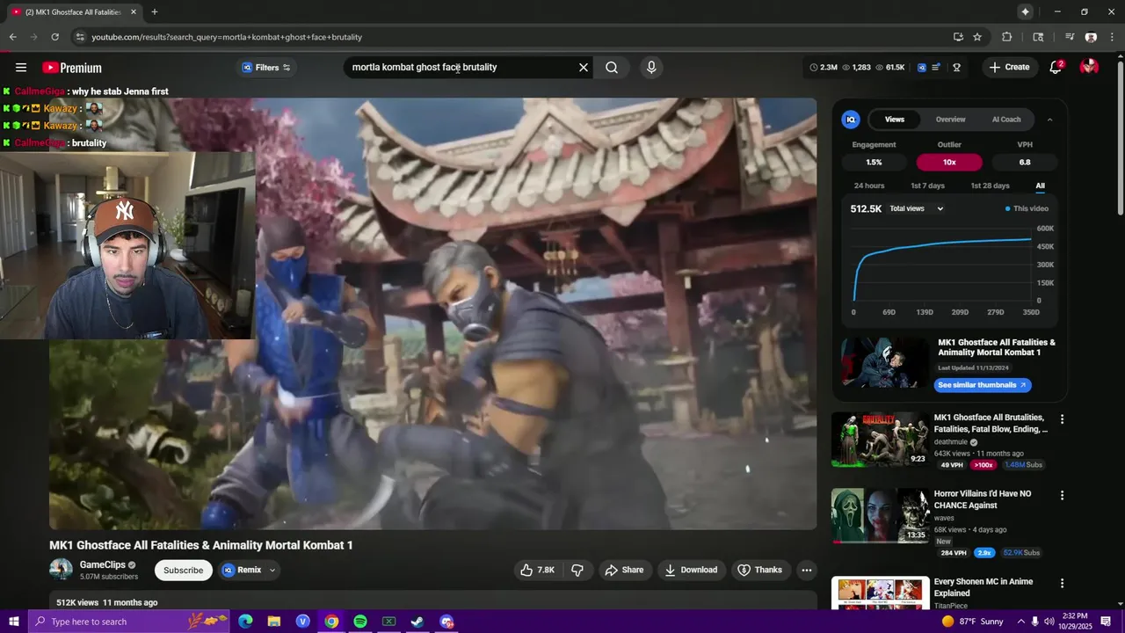
Task: Open a new Chrome tab
Action: coord(155,12)
